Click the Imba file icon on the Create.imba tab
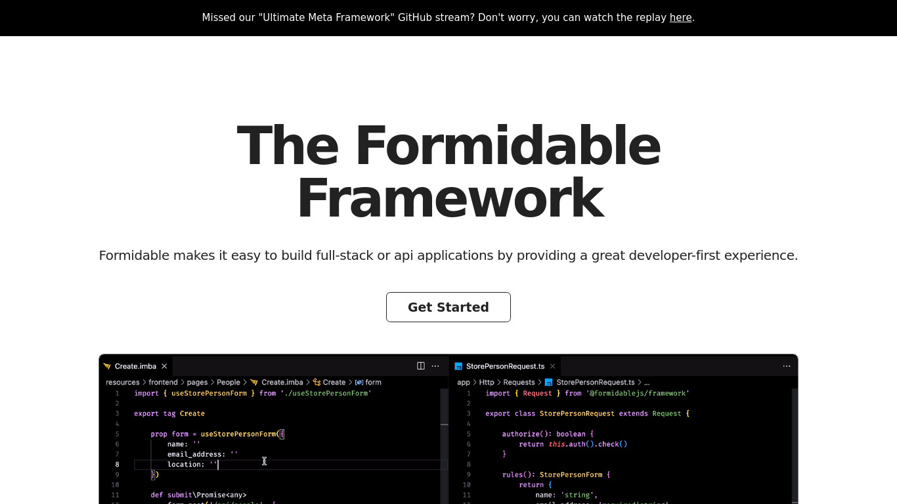Screen dimensions: 897x504 tap(107, 366)
